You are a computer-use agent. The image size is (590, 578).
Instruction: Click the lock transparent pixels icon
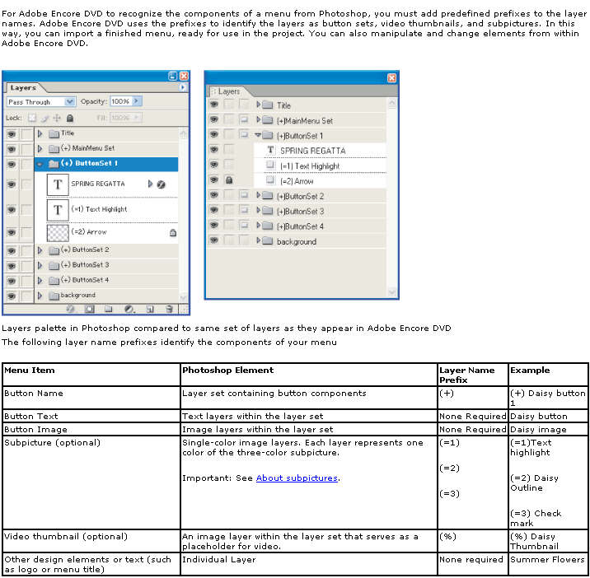pos(32,118)
